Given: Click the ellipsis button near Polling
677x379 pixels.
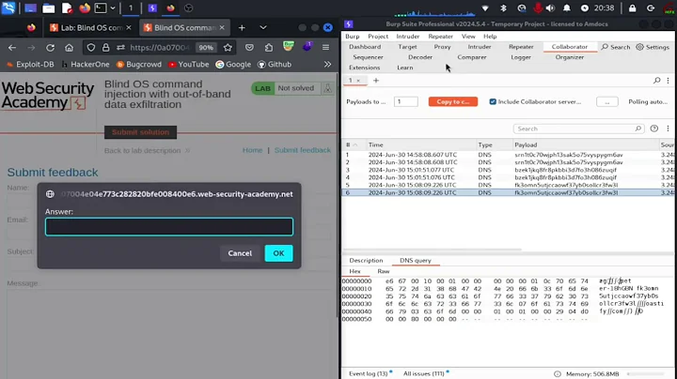Looking at the screenshot, I should pos(607,101).
